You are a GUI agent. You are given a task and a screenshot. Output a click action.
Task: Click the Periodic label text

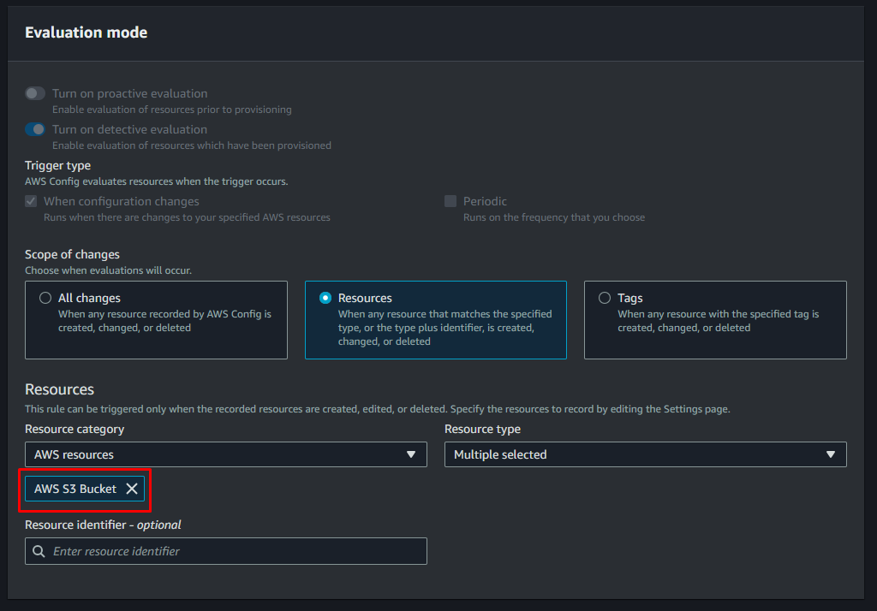tap(485, 201)
